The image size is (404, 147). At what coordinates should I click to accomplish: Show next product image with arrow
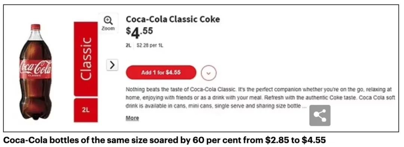coord(112,65)
